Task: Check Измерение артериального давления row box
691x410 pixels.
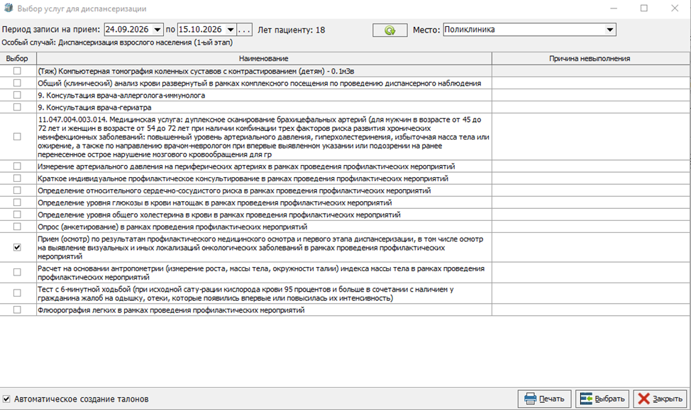Action: [17, 166]
